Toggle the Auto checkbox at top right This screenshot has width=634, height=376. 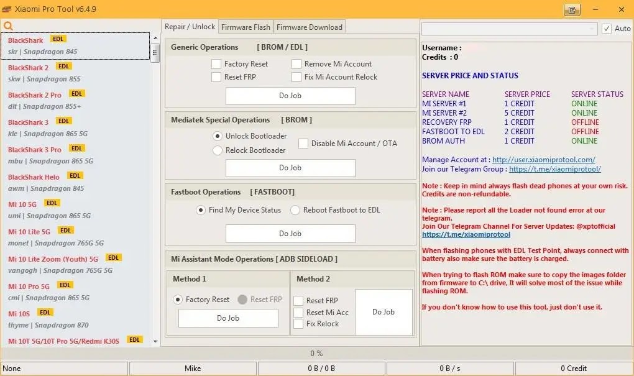[x=607, y=29]
